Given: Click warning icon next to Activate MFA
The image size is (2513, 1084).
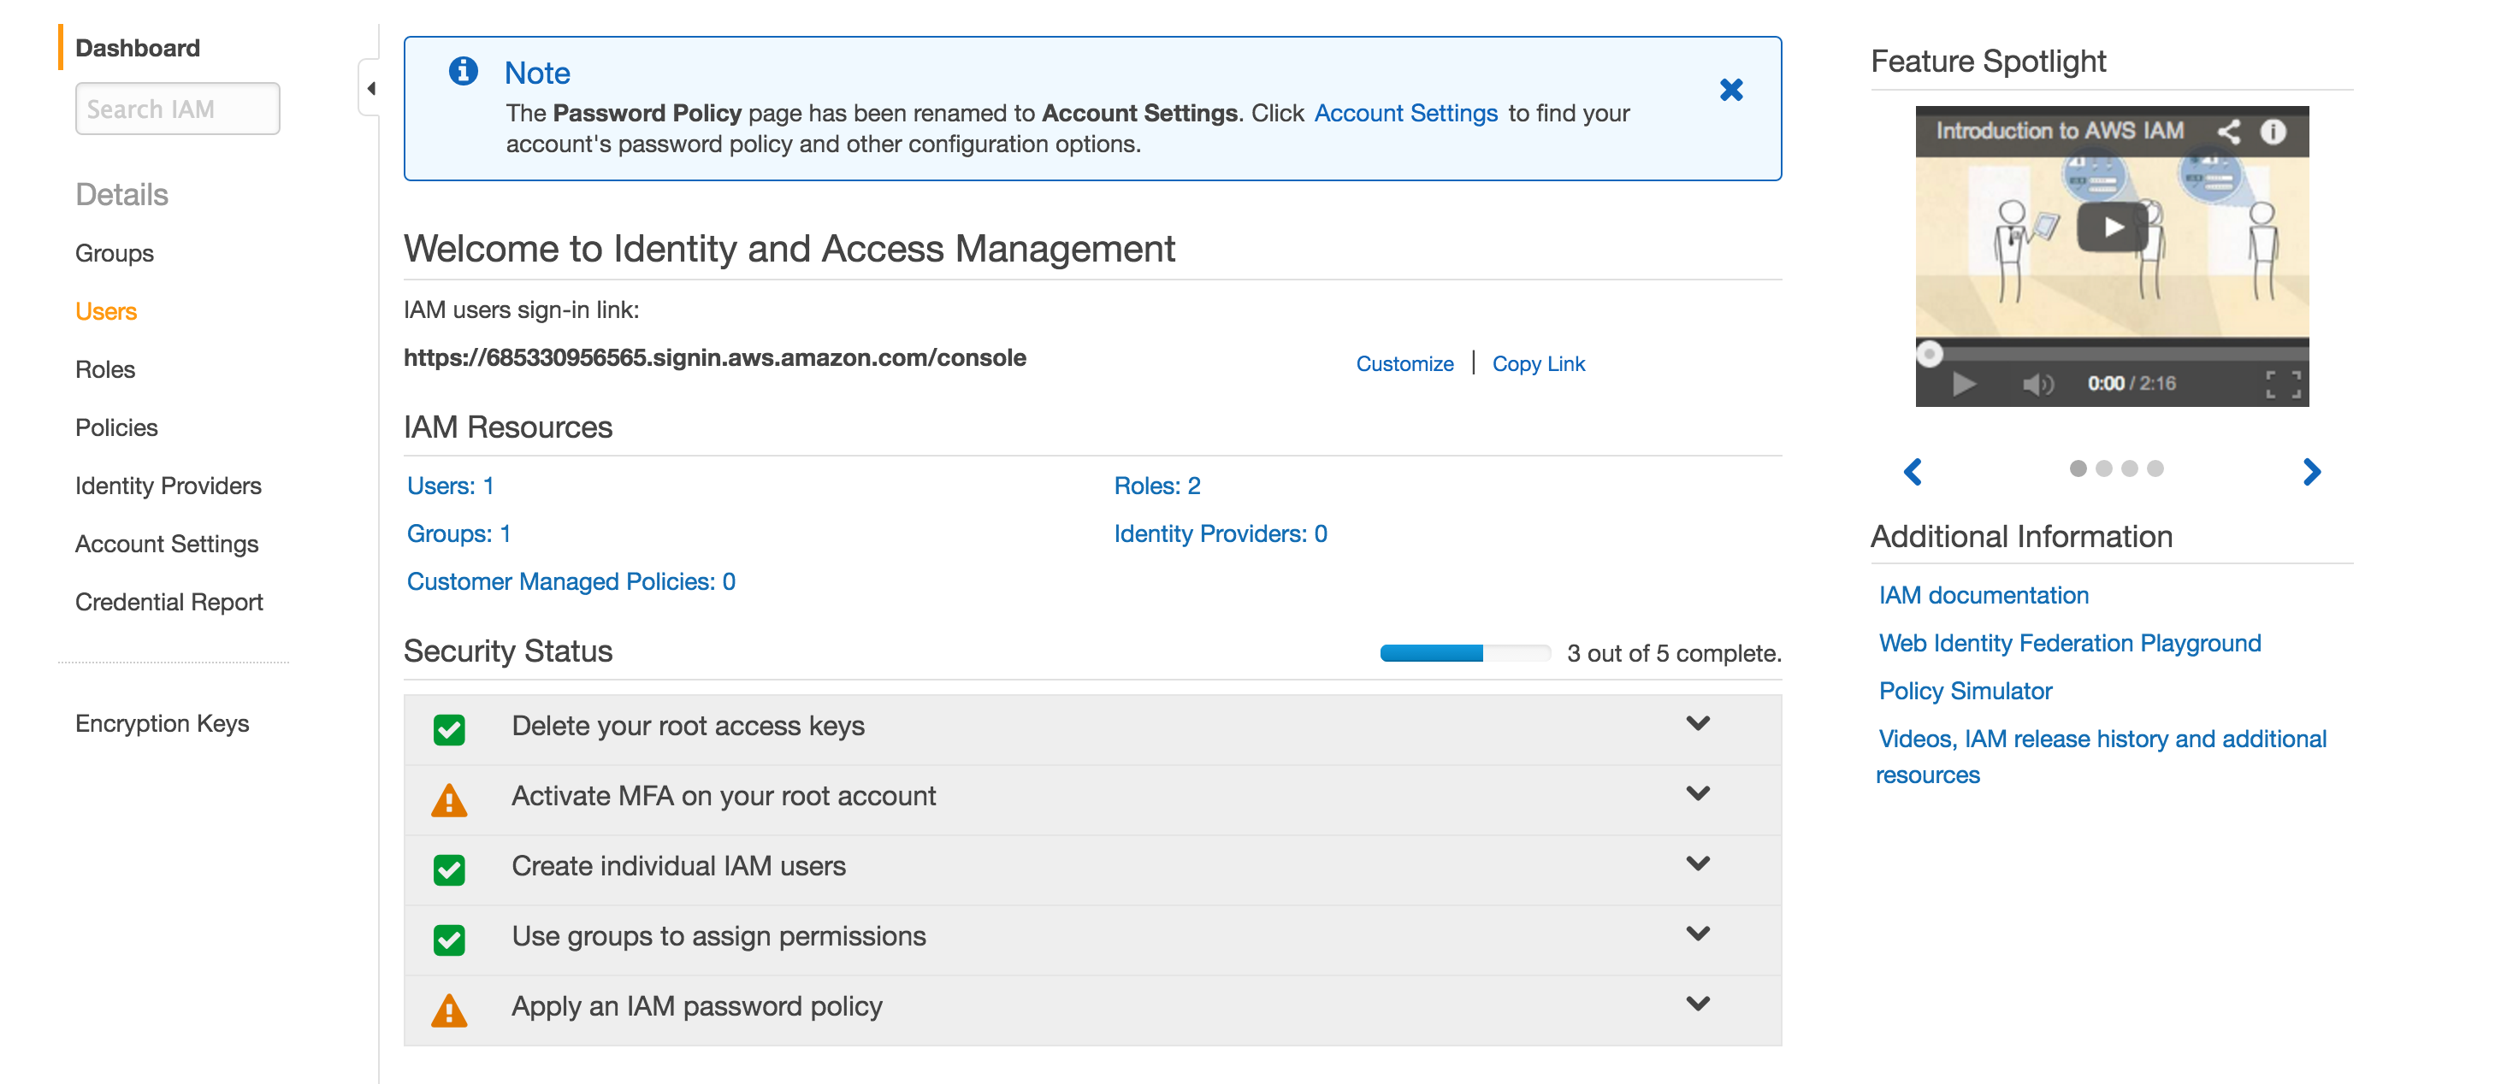Looking at the screenshot, I should [x=449, y=800].
